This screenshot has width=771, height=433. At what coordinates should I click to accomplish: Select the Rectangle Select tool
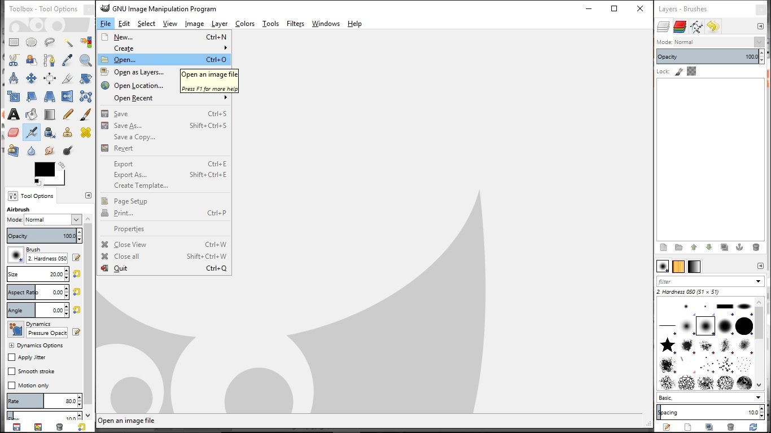click(x=14, y=42)
